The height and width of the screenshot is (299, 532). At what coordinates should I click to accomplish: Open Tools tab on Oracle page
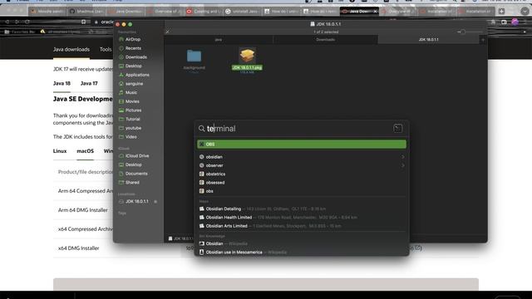(x=106, y=50)
